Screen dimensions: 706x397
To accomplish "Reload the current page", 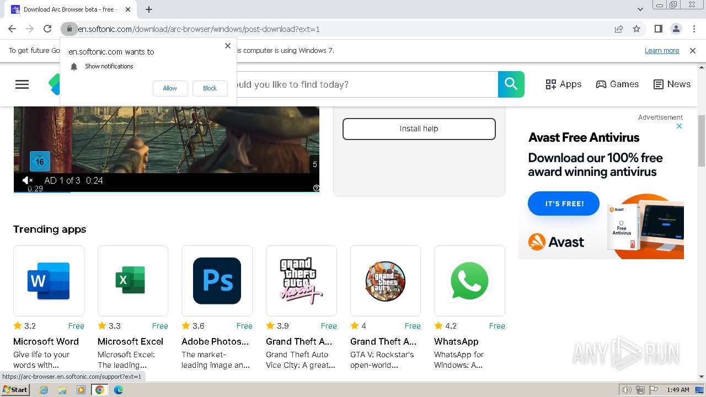I will tap(47, 29).
